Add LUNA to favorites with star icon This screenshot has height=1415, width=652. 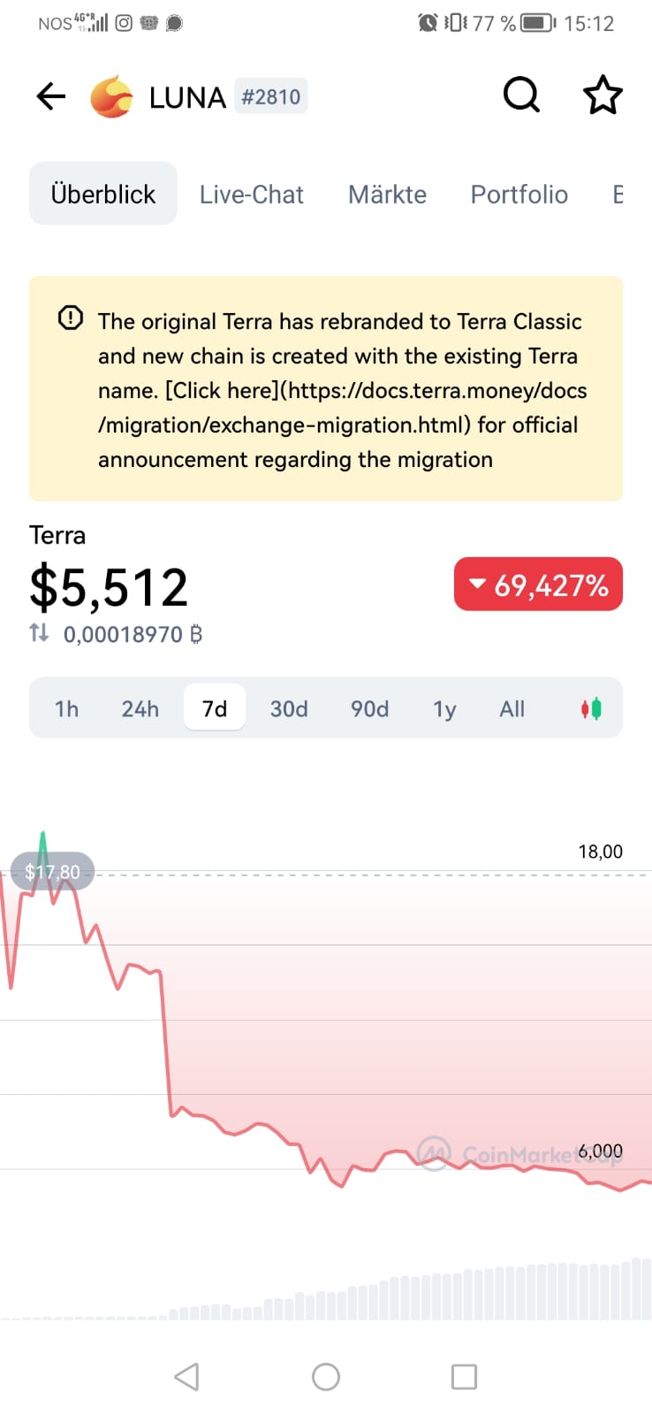pos(603,96)
